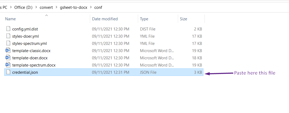
Task: Sort files by Type column header
Action: pos(144,19)
